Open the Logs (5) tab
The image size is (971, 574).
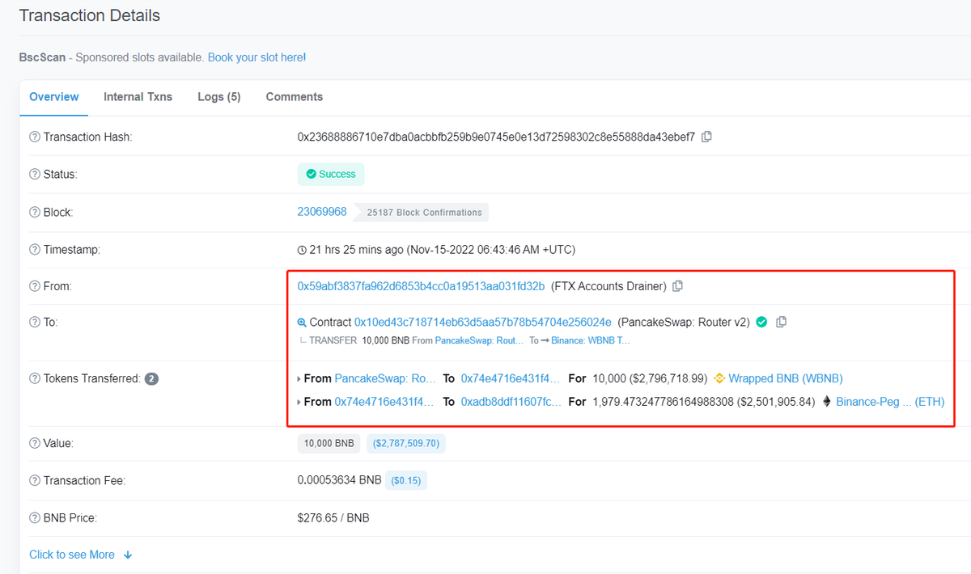point(219,96)
